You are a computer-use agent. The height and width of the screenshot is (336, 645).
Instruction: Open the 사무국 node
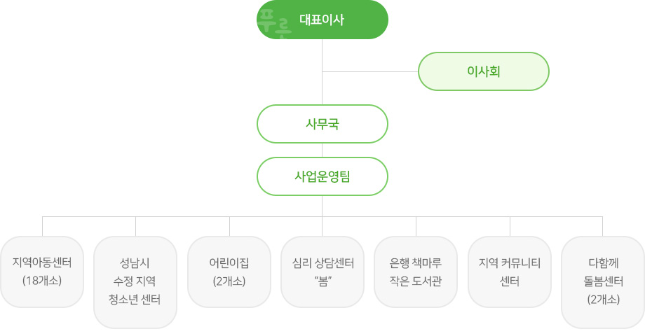tap(322, 124)
